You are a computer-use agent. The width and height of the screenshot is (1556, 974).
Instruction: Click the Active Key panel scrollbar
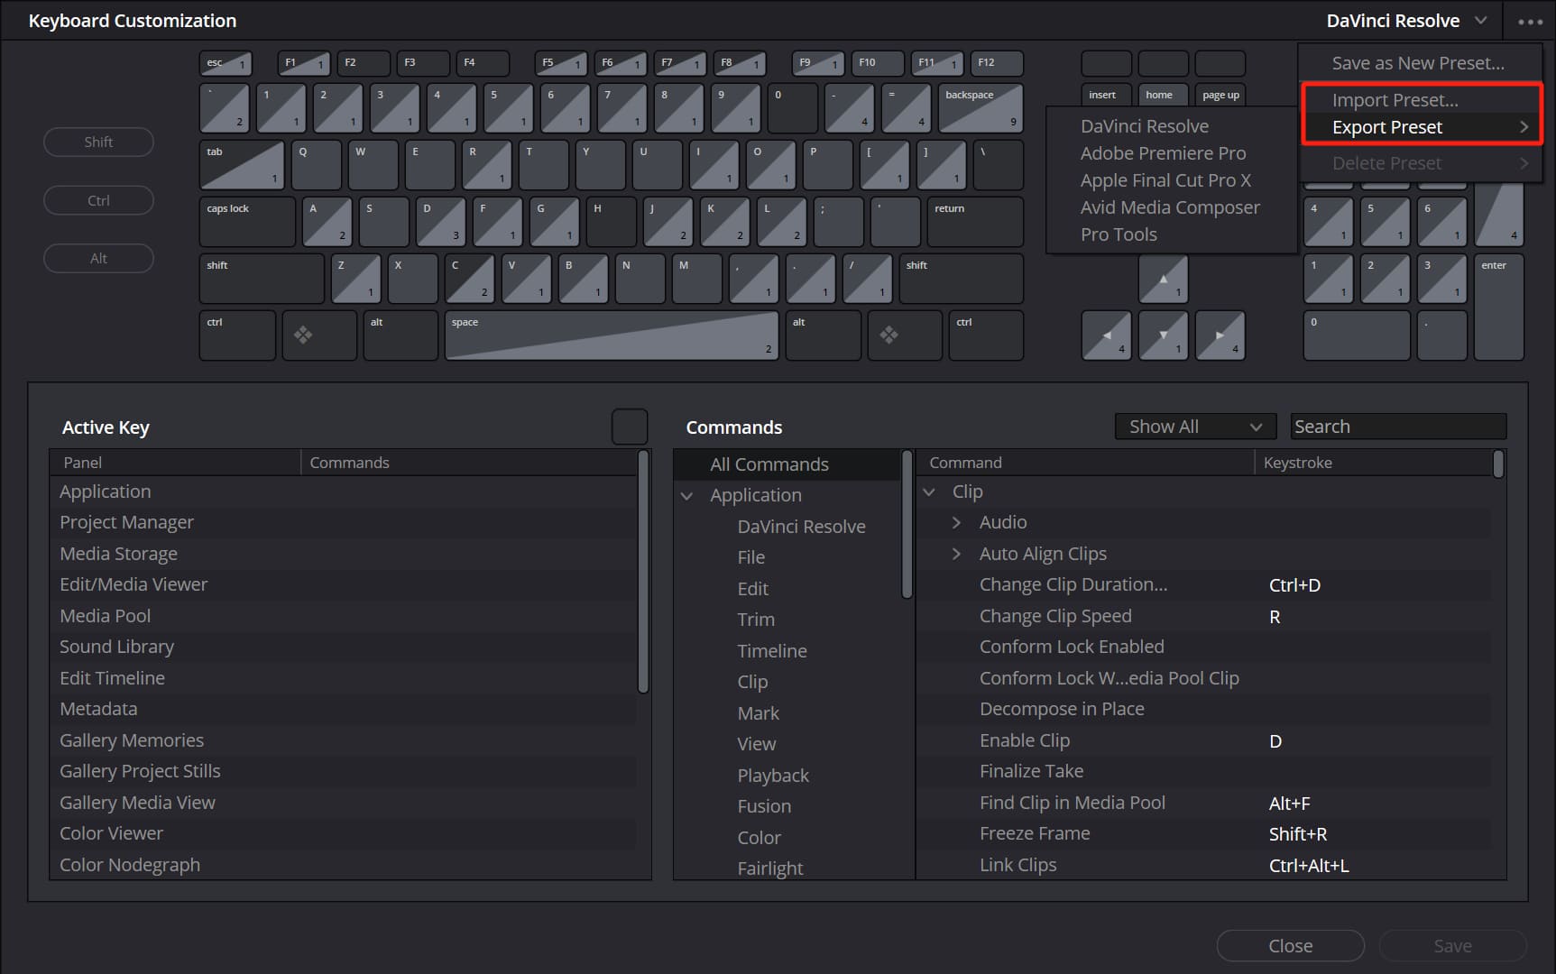point(643,573)
